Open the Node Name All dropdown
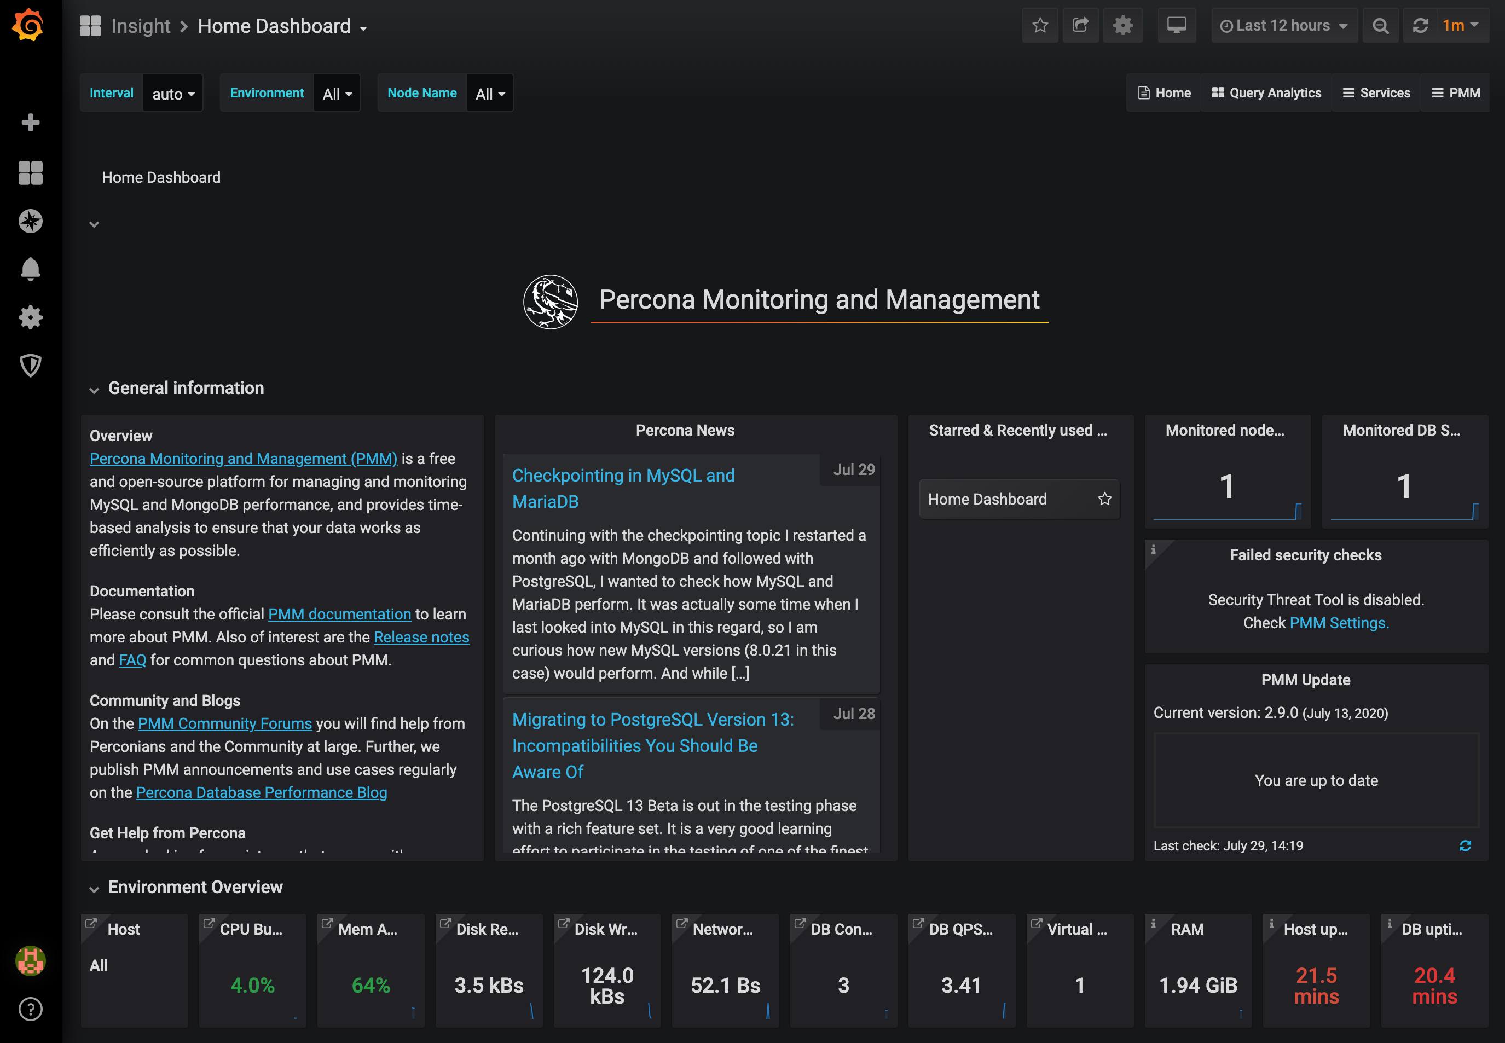Viewport: 1505px width, 1043px height. tap(490, 94)
